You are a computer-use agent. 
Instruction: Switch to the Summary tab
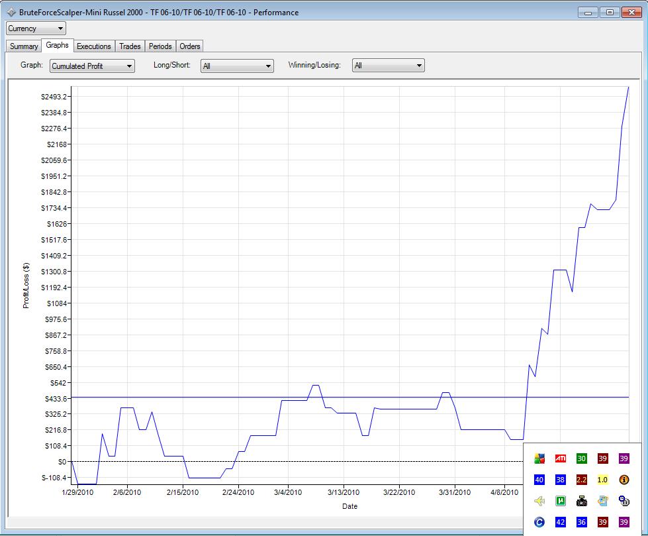[x=24, y=46]
